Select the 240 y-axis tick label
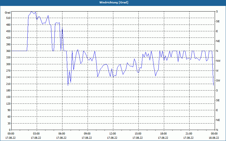The width and height of the screenshot is (226, 141). (8, 77)
